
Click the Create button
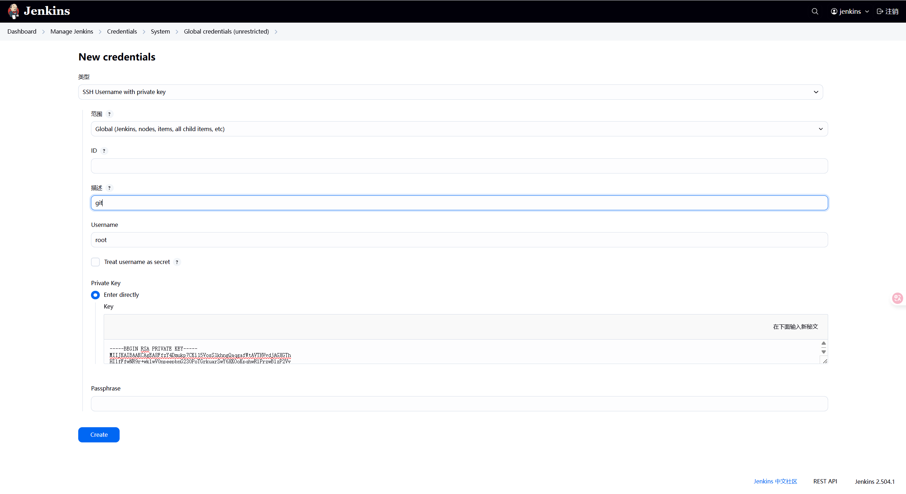tap(99, 435)
